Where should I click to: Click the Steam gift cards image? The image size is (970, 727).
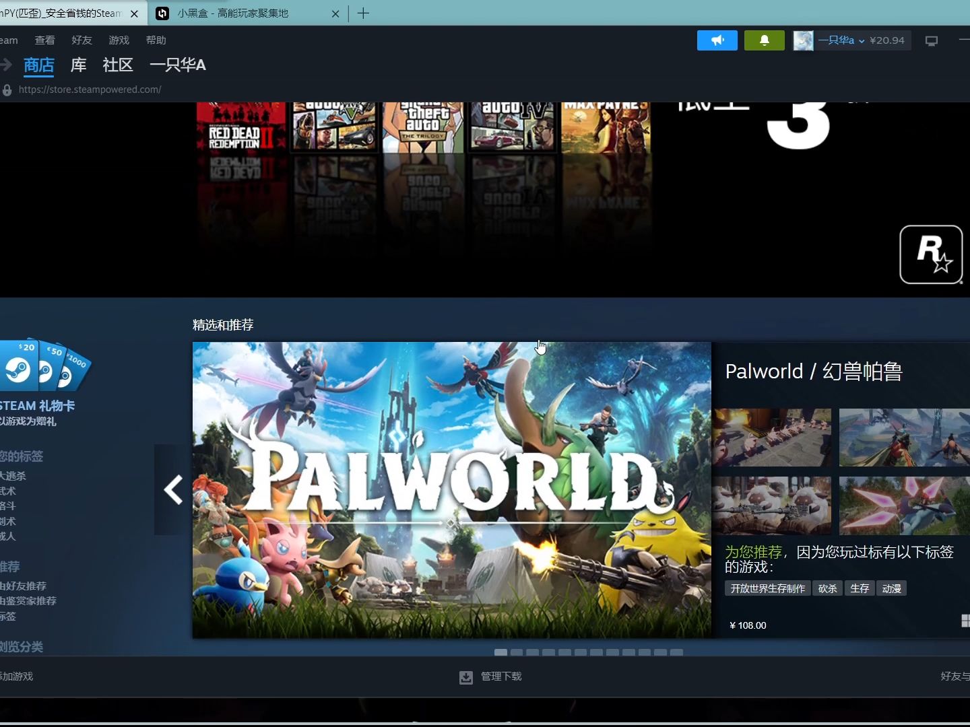tap(44, 365)
